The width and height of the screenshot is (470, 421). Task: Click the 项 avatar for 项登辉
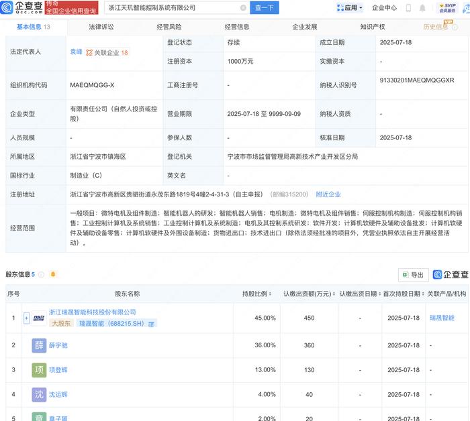pos(39,370)
